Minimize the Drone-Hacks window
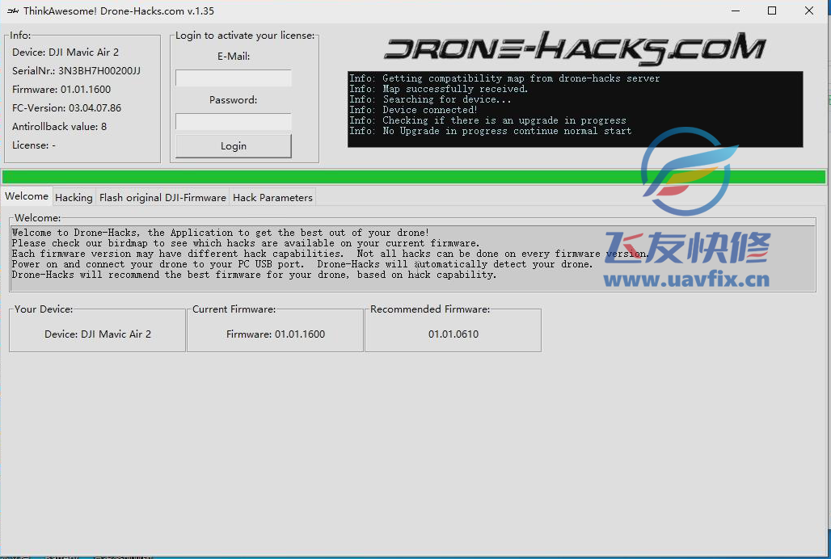This screenshot has height=559, width=831. click(x=735, y=11)
